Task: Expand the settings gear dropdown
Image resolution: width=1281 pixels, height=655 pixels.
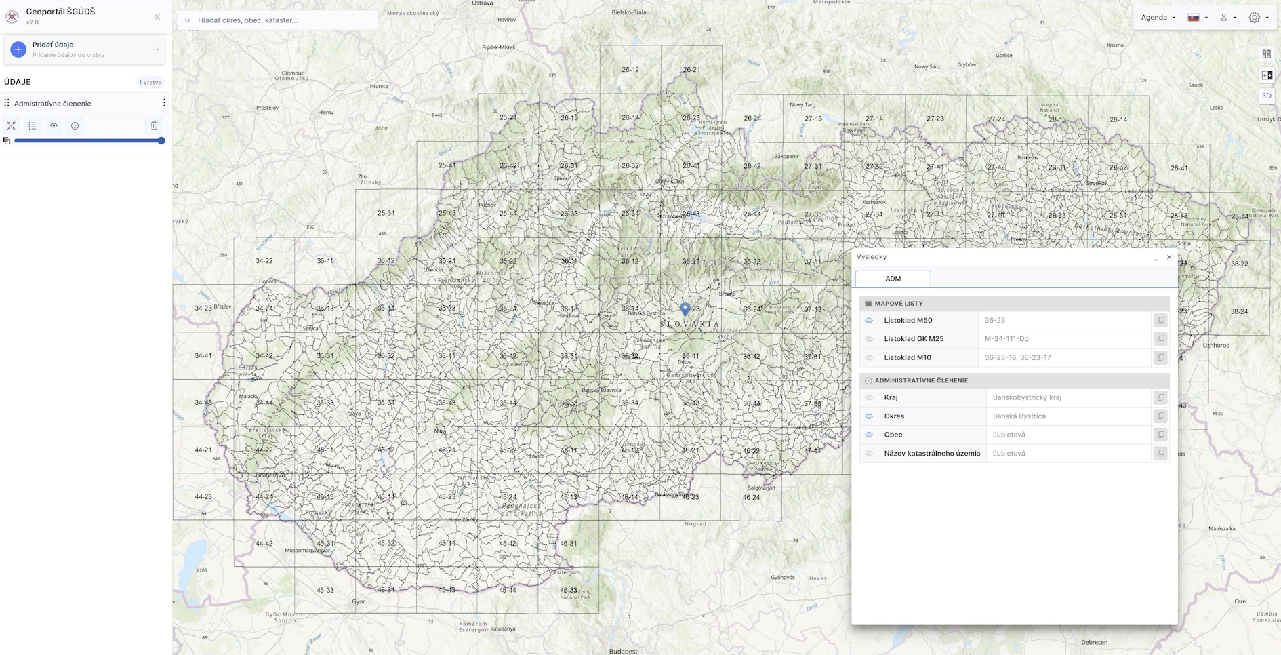Action: pos(1258,18)
